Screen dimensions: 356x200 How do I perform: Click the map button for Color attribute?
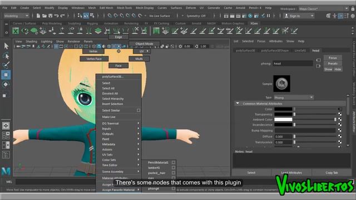(340, 109)
